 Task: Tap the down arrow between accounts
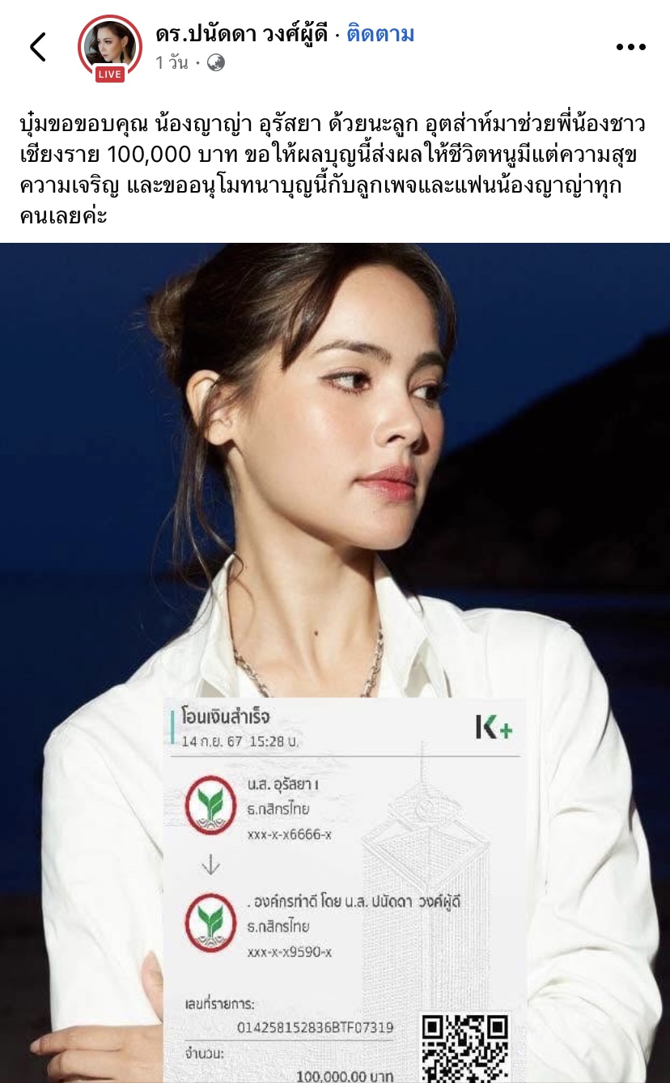click(210, 864)
